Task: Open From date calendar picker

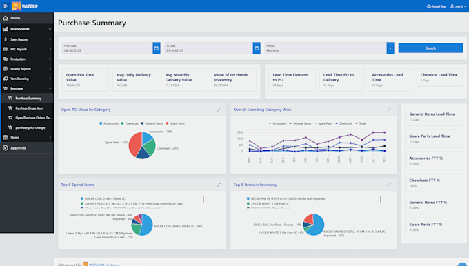Action: click(x=157, y=48)
